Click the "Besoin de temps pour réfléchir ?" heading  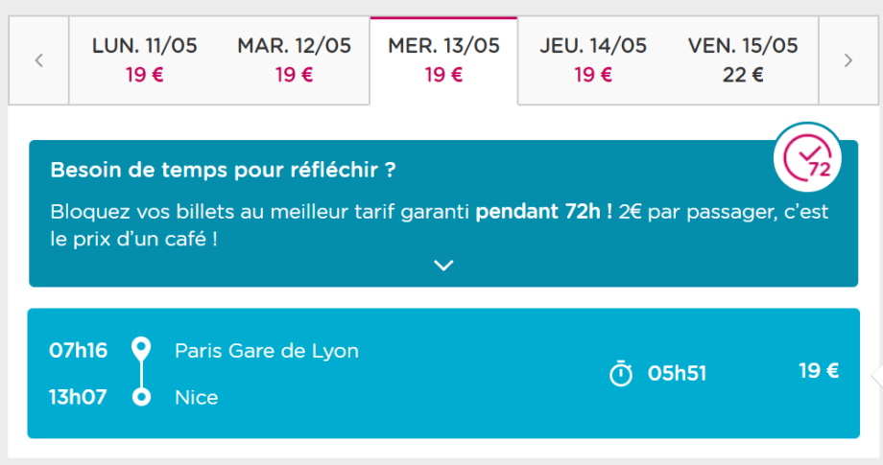tap(223, 171)
